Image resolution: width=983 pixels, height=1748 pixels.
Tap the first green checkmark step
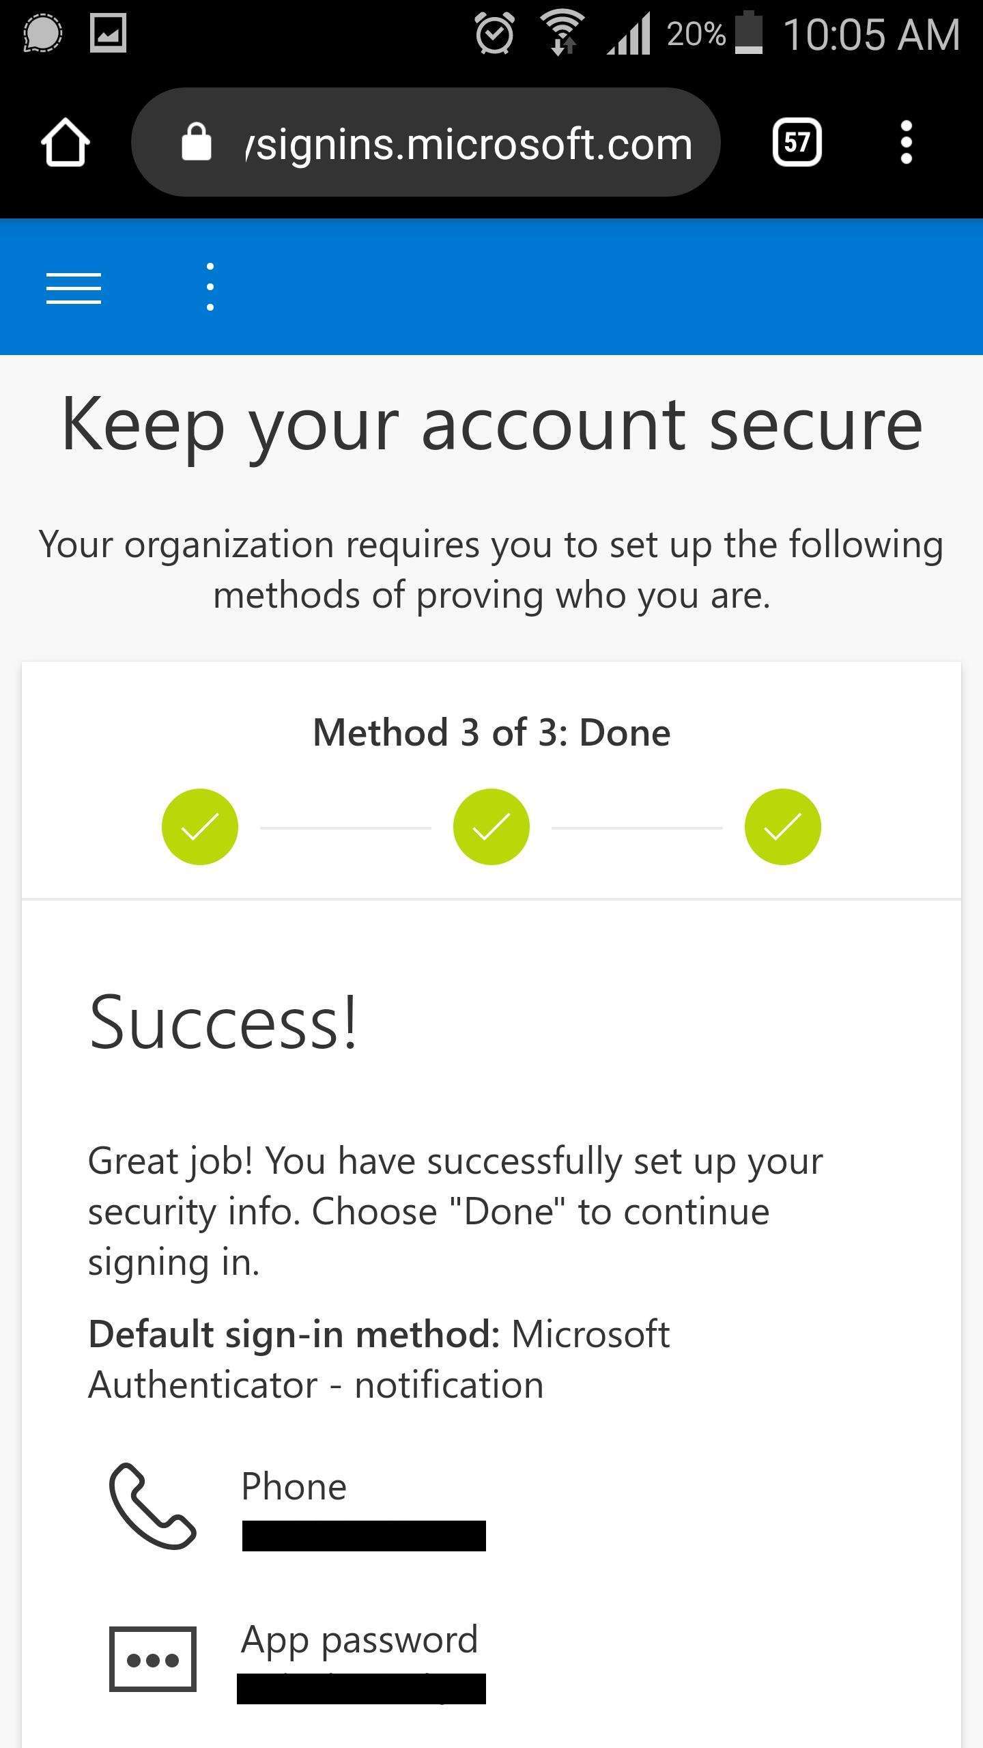click(x=200, y=827)
